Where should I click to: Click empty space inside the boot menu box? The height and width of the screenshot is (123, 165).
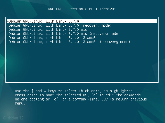click(82, 64)
